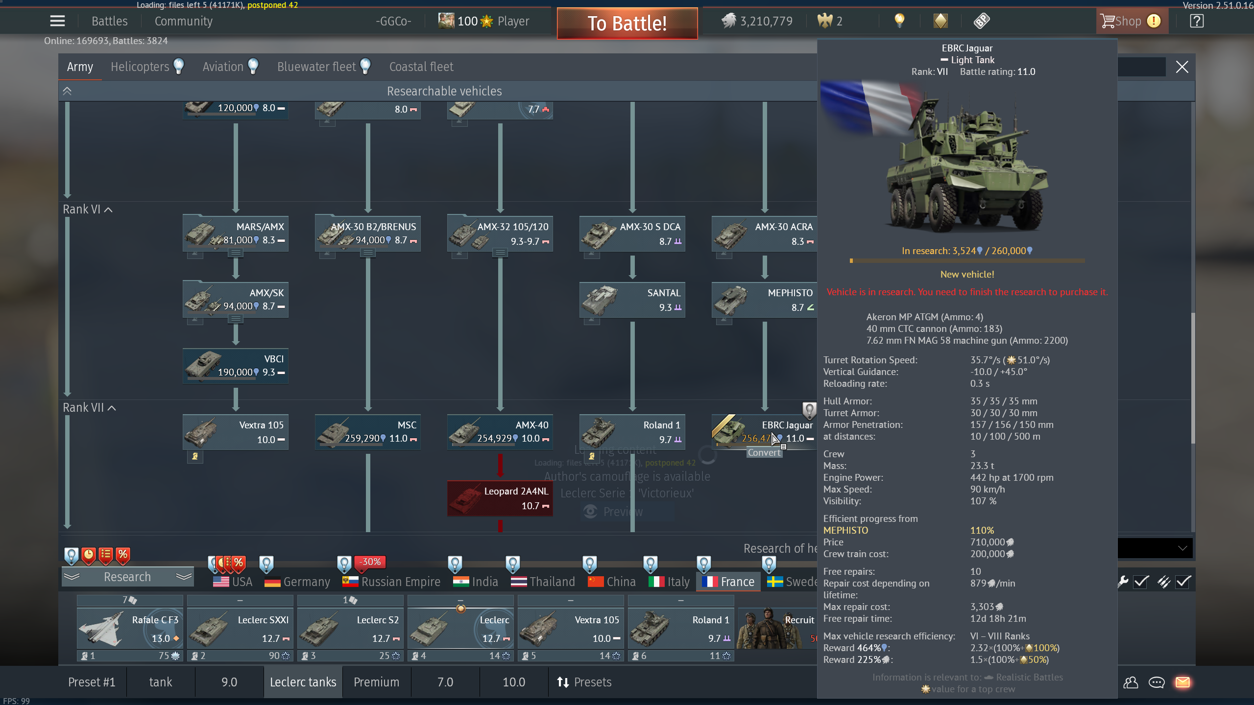This screenshot has width=1254, height=705.
Task: Click Convert under EBRC Jaguar
Action: coord(764,452)
